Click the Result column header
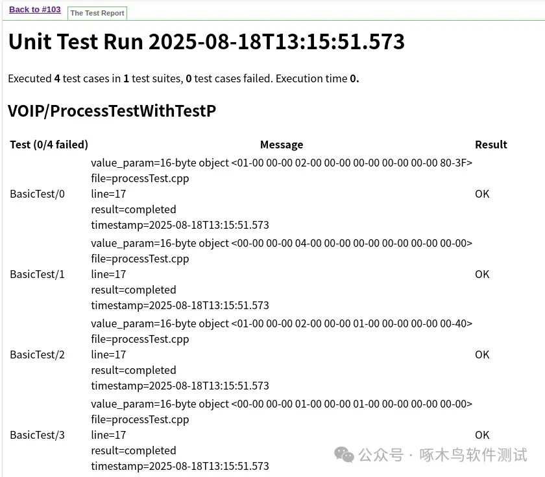 point(490,145)
